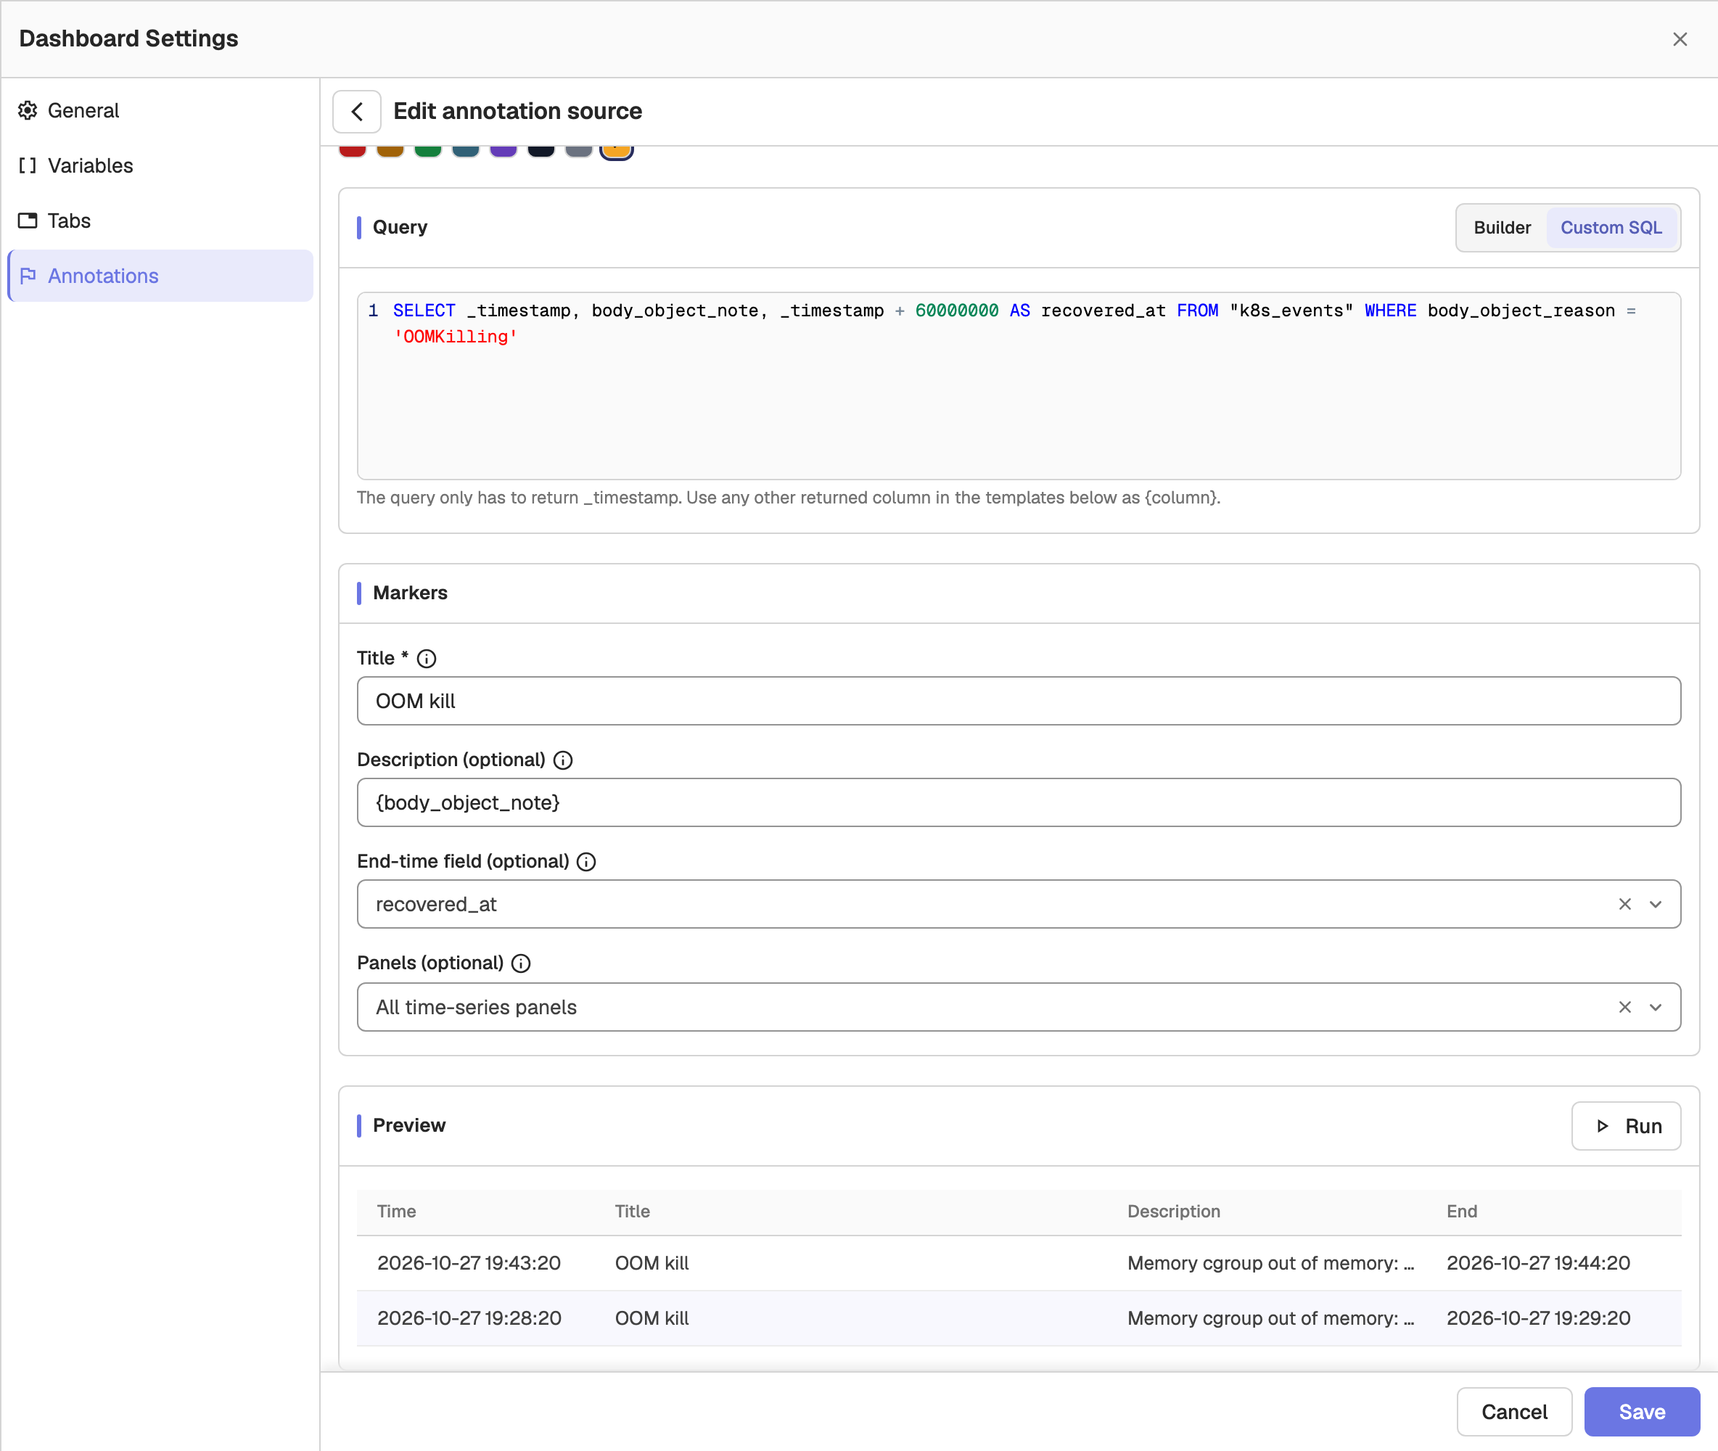Viewport: 1718px width, 1451px height.
Task: Open General settings section
Action: click(160, 110)
